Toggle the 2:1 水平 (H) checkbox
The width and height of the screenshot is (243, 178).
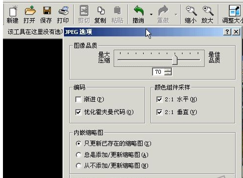[159, 99]
